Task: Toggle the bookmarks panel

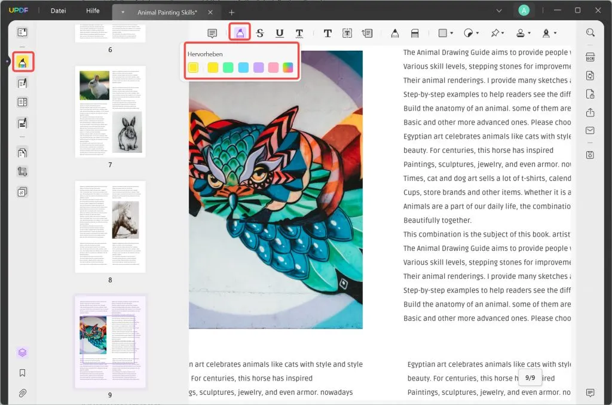Action: point(23,373)
